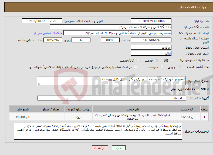This screenshot has width=213, height=155.
Task: Click the resize handle of buyer notes textarea
Action: coord(15,138)
